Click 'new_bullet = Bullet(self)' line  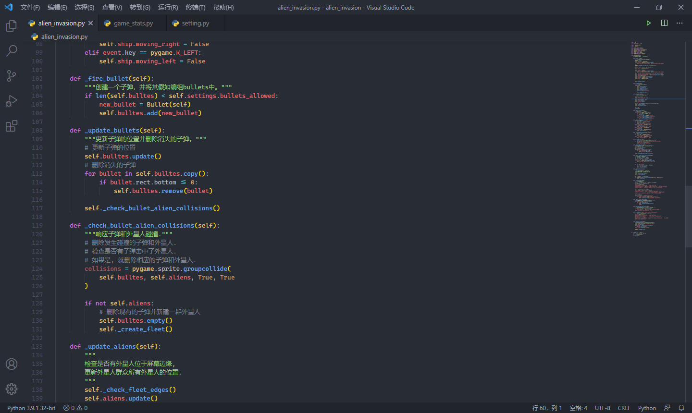pos(145,104)
